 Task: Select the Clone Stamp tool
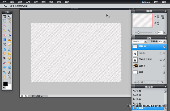coord(9,40)
